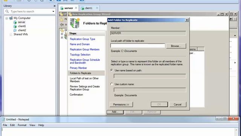
Task: Close the Add Folder to Replicate dialog
Action: coord(187,20)
